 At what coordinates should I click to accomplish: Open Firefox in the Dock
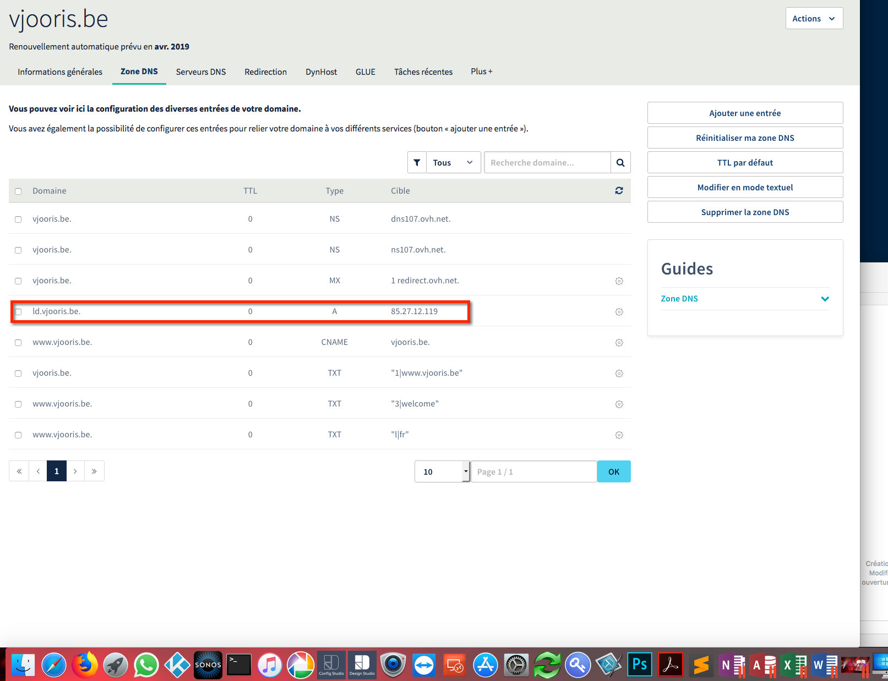[x=85, y=665]
